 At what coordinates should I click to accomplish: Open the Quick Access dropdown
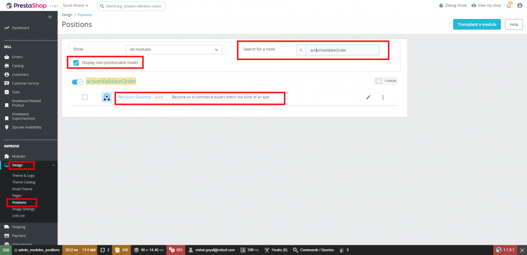click(x=75, y=6)
